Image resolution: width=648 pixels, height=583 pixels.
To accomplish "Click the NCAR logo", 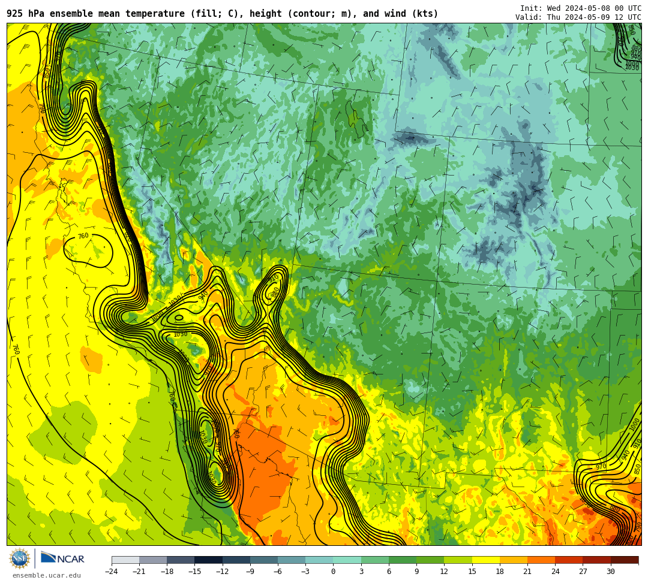I will coord(62,558).
